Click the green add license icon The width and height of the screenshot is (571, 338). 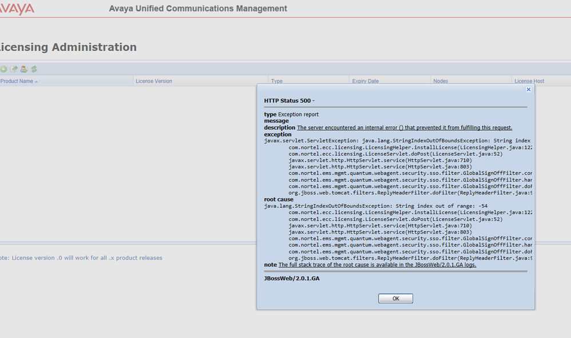click(x=3, y=69)
